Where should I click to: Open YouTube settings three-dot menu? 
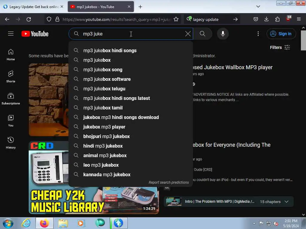258,34
